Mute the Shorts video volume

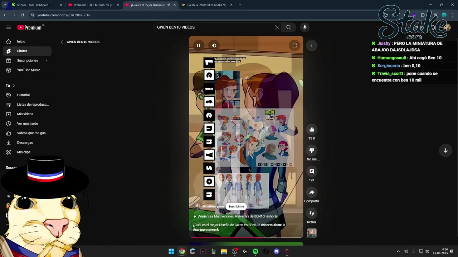point(214,45)
